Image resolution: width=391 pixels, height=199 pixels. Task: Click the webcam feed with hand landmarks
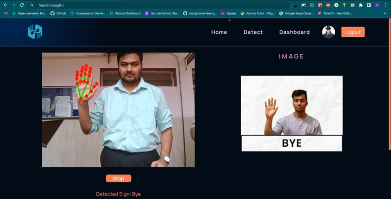118,110
